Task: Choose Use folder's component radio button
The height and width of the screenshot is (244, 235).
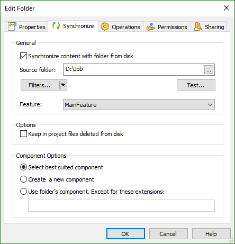Action: [x=23, y=192]
